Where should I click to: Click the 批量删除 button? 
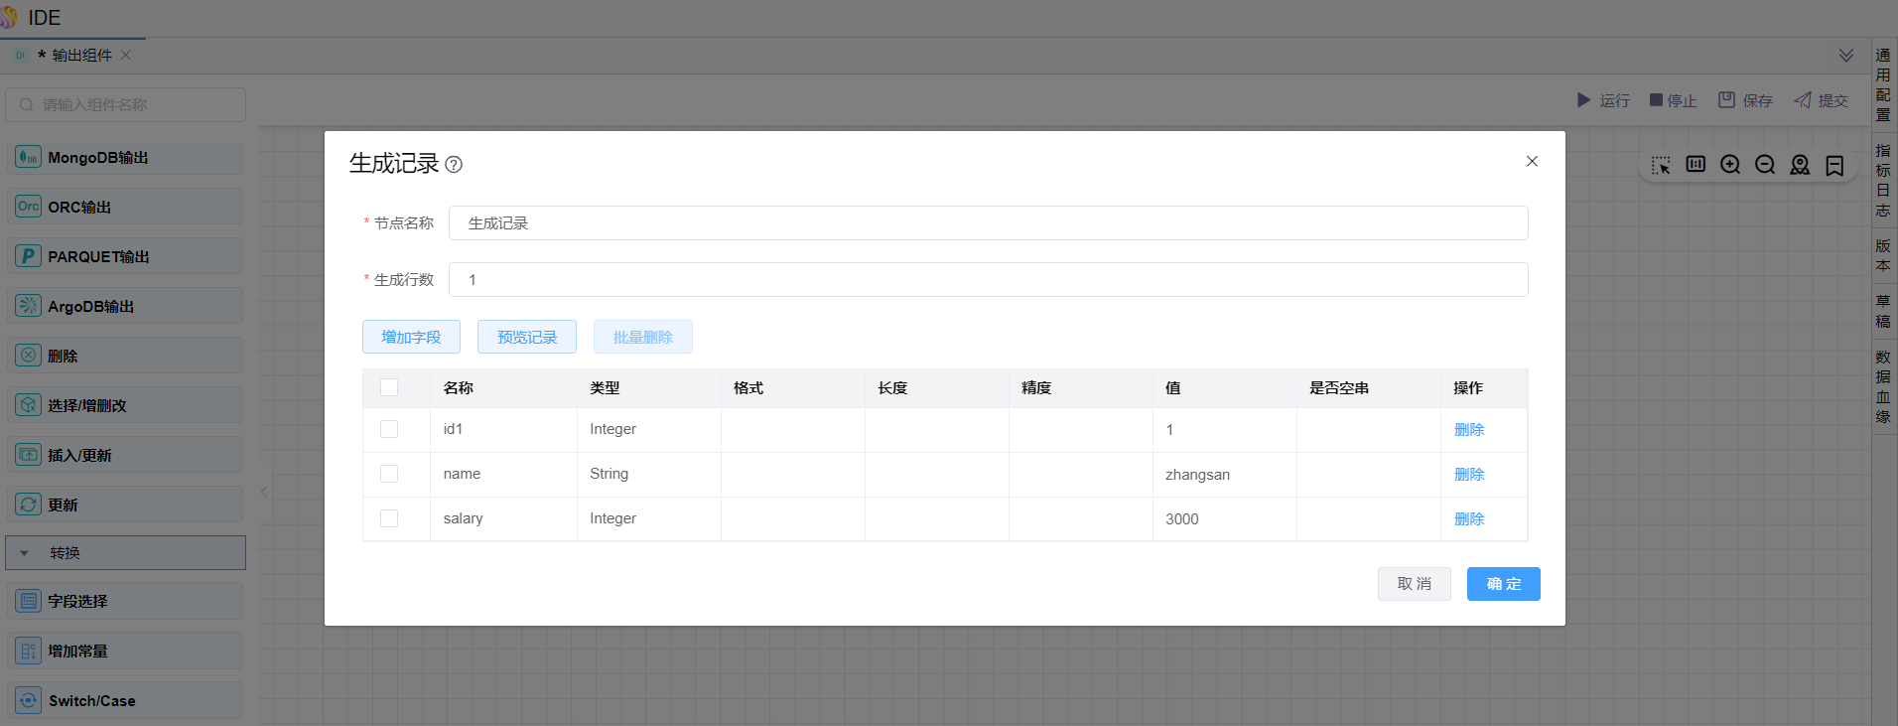click(x=643, y=337)
